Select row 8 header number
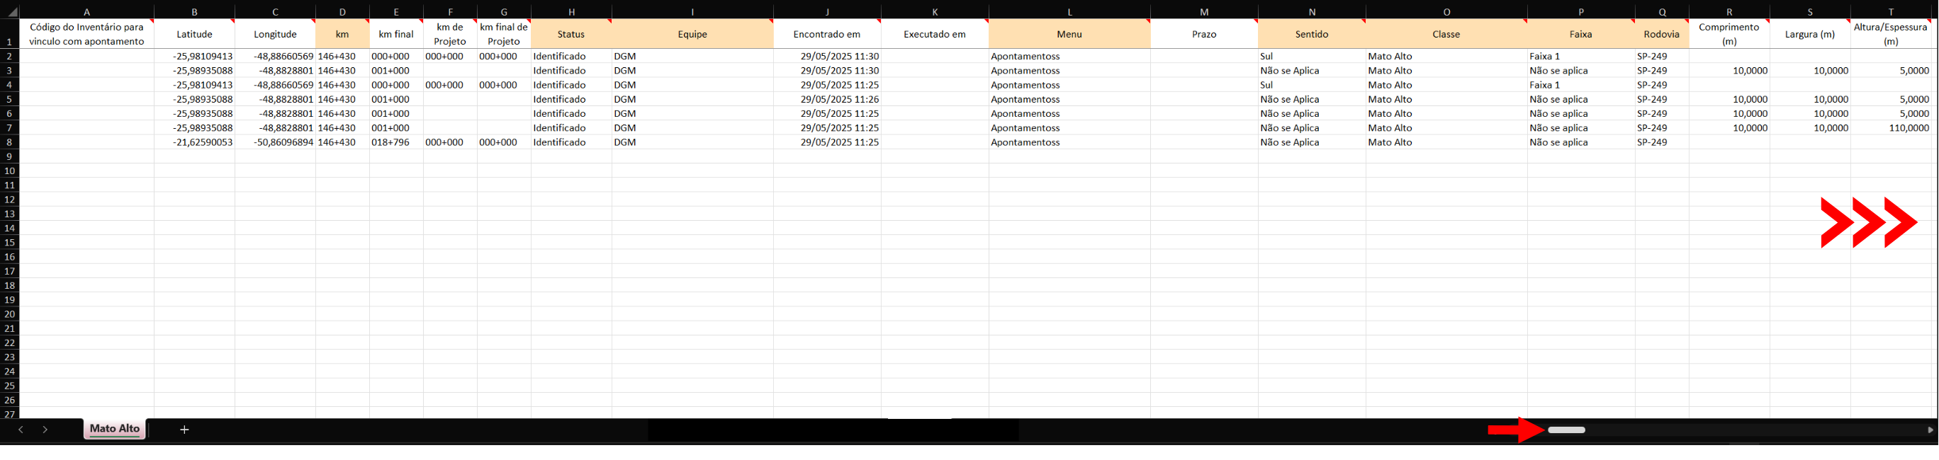The height and width of the screenshot is (460, 1939). 10,142
